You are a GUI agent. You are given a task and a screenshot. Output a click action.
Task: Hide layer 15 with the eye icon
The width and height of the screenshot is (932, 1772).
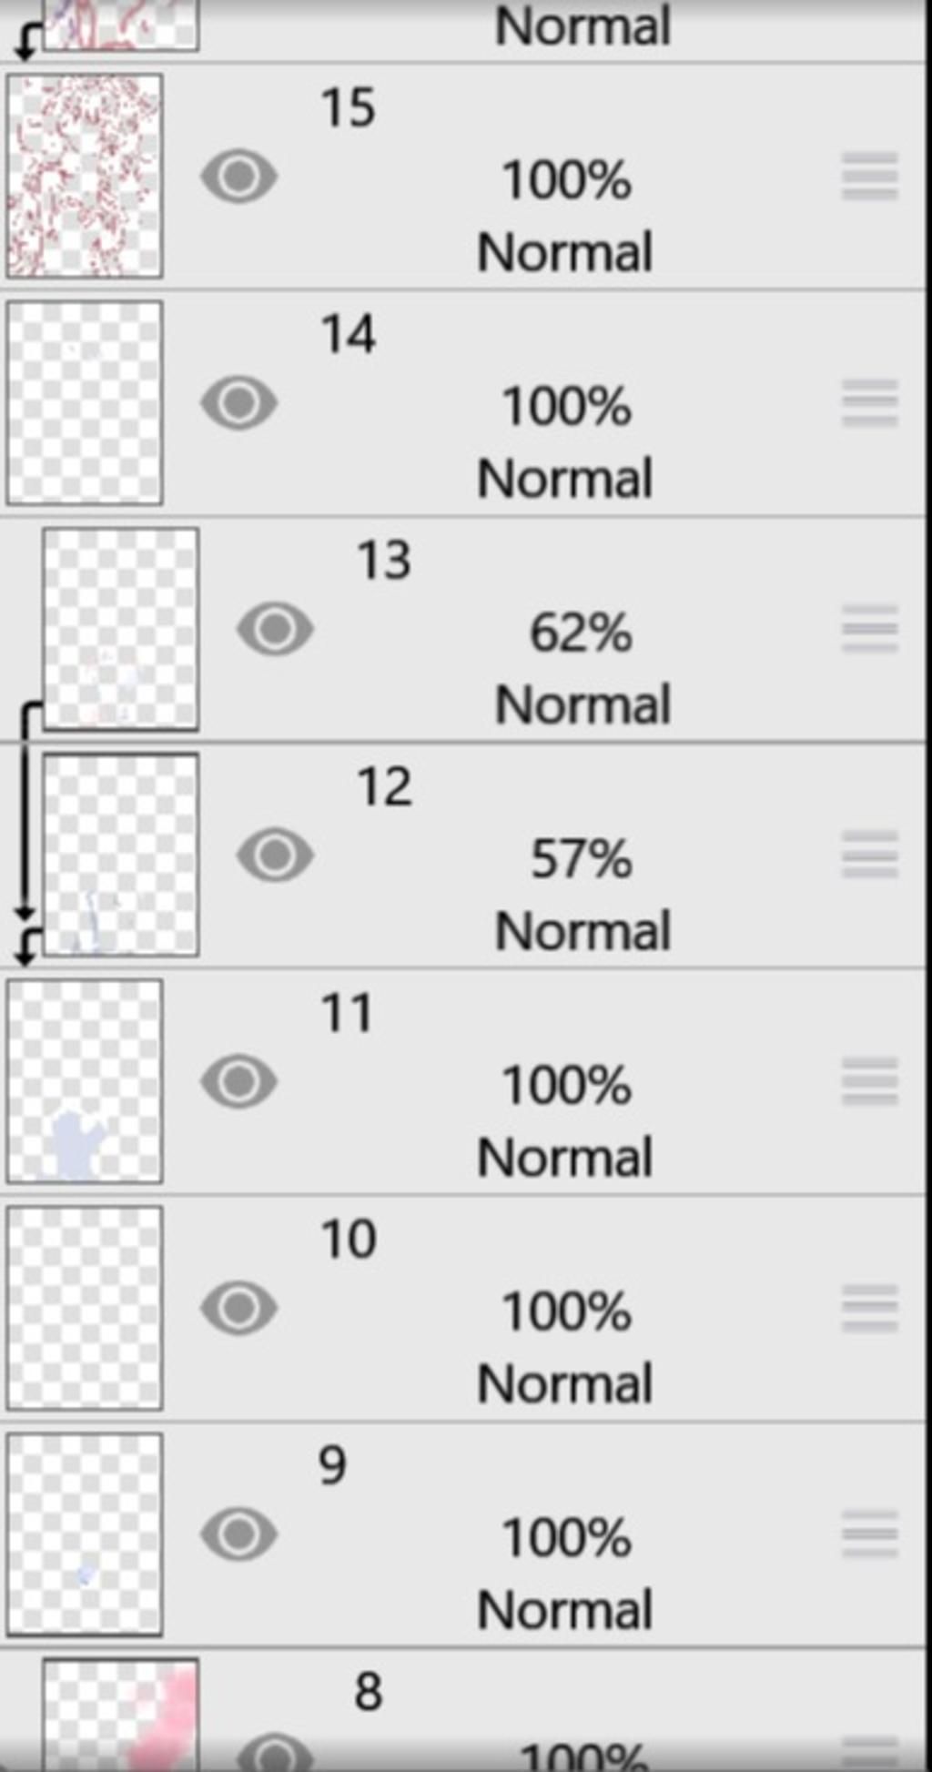pos(239,177)
